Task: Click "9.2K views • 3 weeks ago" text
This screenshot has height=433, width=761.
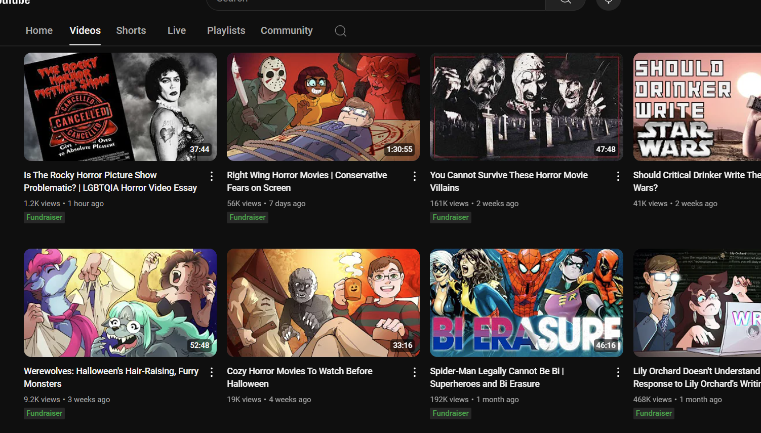Action: coord(67,400)
